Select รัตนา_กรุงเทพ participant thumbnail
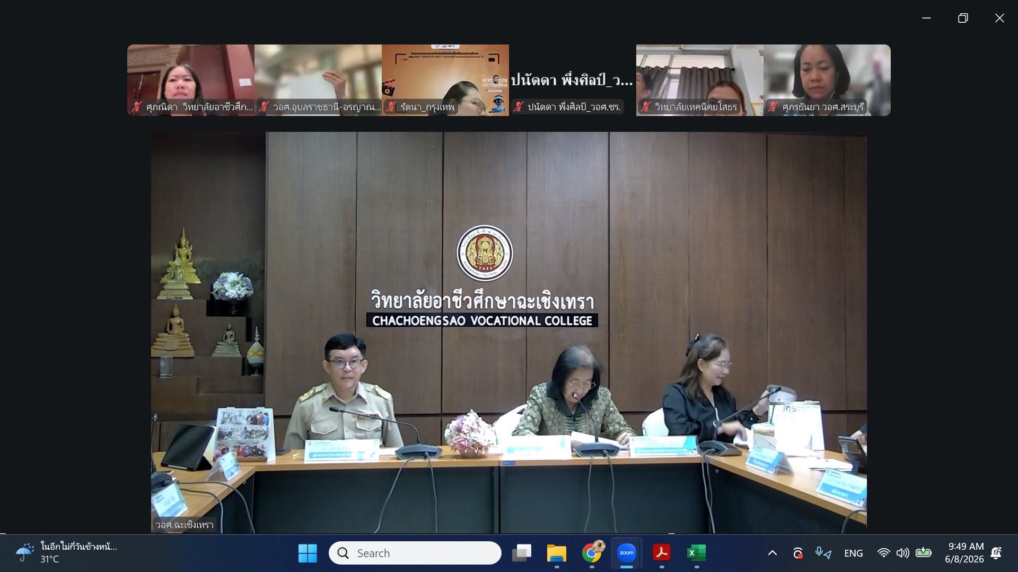Screen dimensions: 1018x572 [445, 80]
